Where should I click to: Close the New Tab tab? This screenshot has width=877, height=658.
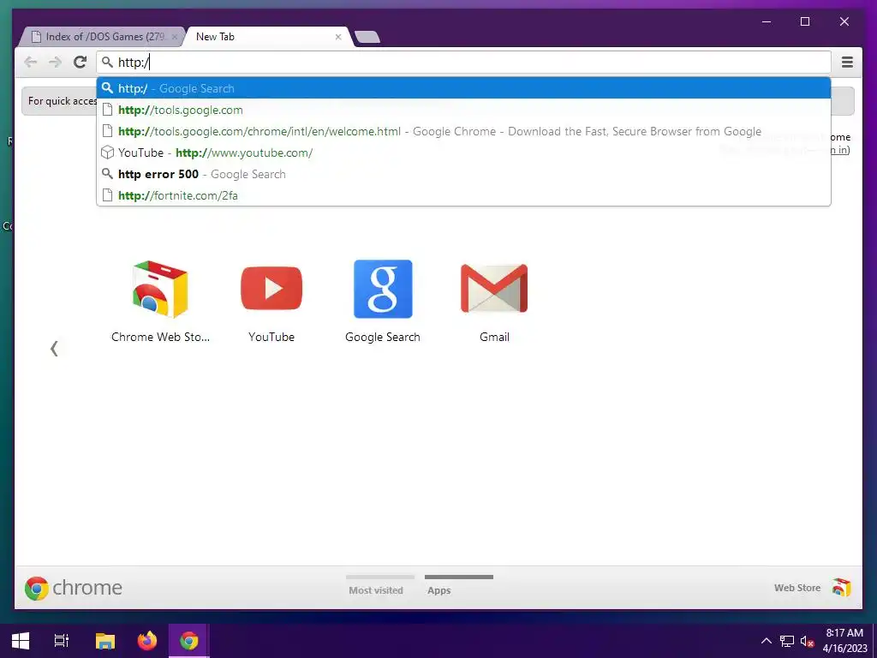coord(338,37)
